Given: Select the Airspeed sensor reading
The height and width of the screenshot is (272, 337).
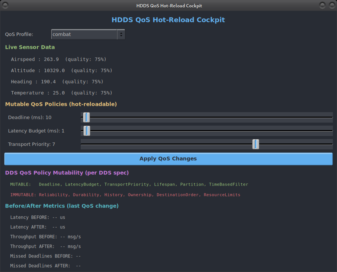Looking at the screenshot, I should [59, 59].
